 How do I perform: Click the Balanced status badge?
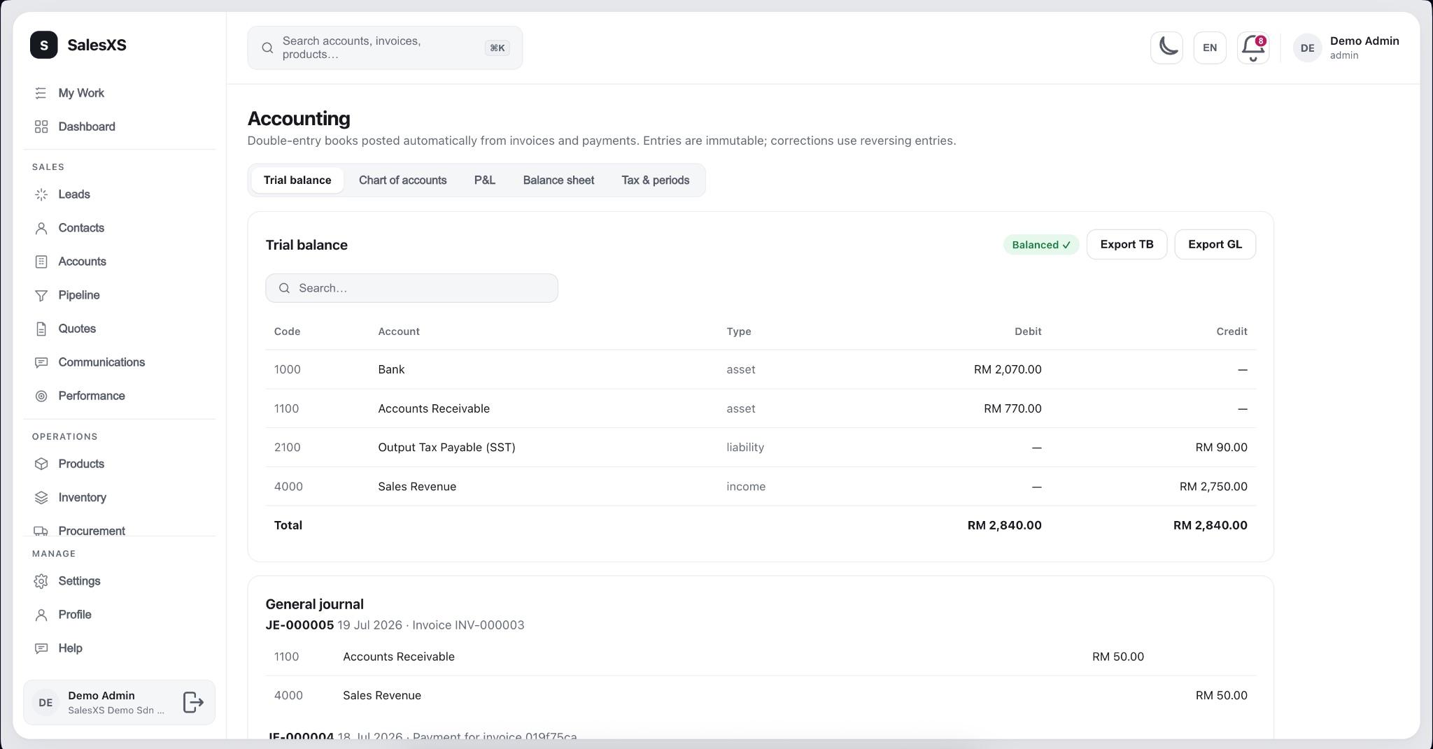click(1040, 245)
